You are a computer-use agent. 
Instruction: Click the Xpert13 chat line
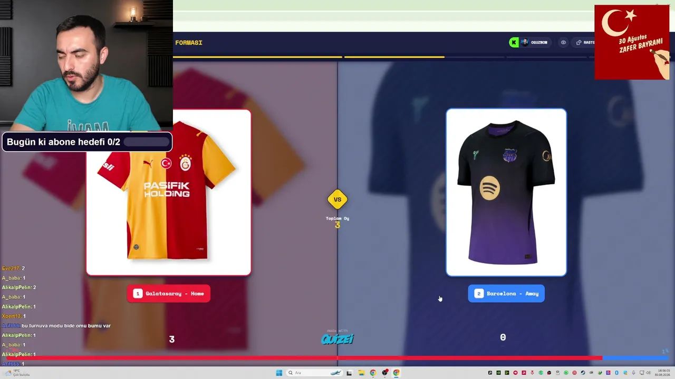click(x=14, y=316)
